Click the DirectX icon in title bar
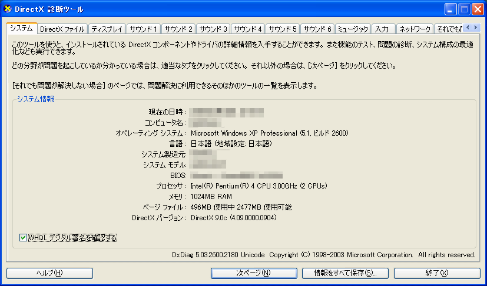This screenshot has width=487, height=286. pyautogui.click(x=8, y=9)
